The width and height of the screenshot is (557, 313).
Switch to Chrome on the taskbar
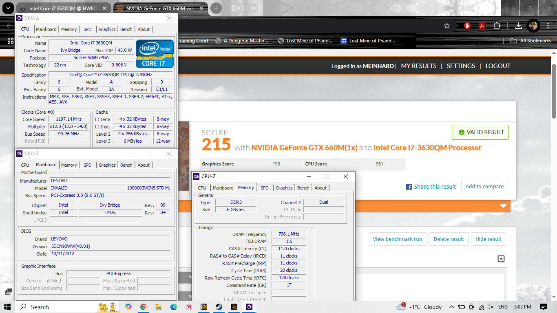(143, 307)
